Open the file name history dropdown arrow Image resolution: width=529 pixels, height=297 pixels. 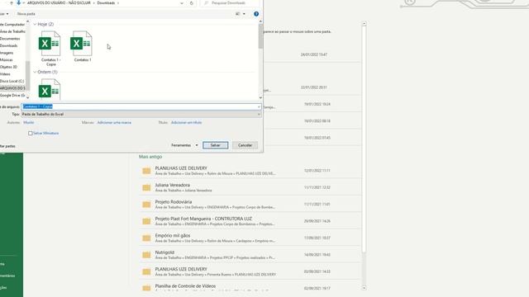[259, 106]
